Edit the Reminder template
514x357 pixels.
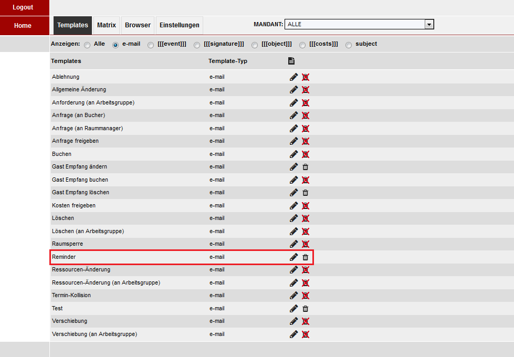click(293, 257)
